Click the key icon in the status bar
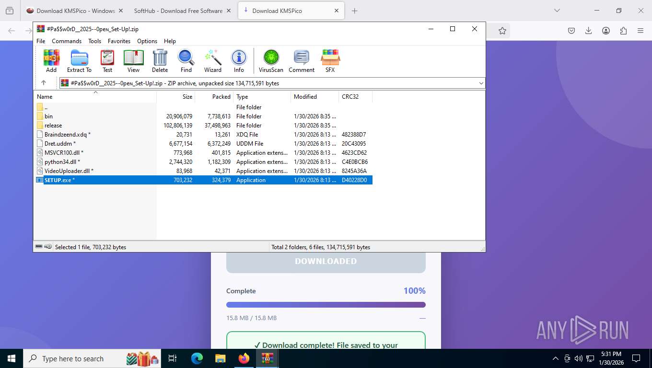The height and width of the screenshot is (368, 652). [x=48, y=247]
